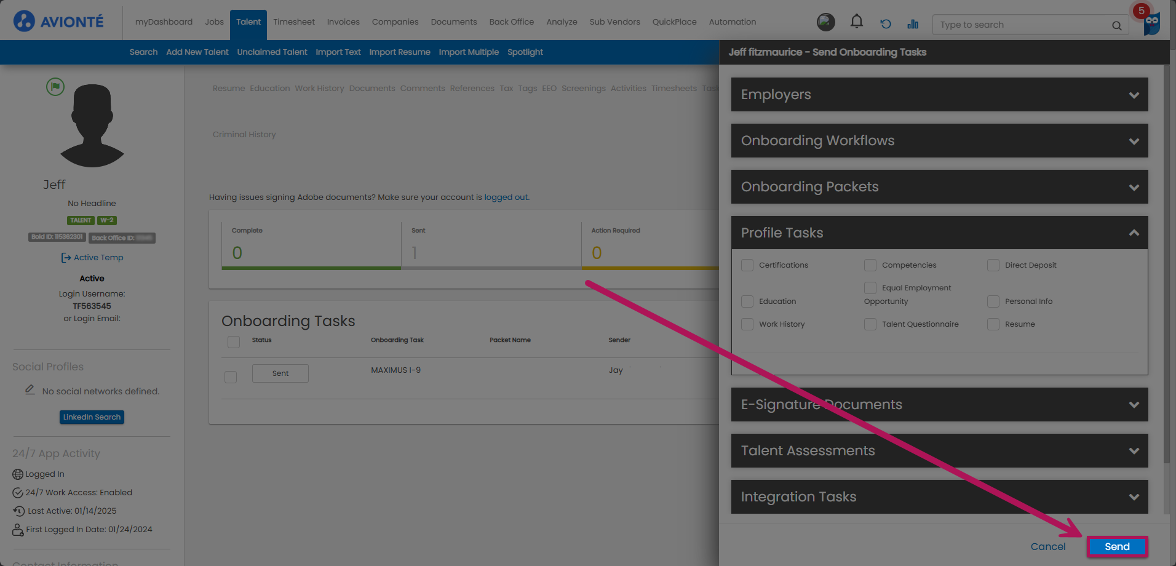Check the Resume profile task checkbox
The height and width of the screenshot is (566, 1176).
pyautogui.click(x=993, y=324)
